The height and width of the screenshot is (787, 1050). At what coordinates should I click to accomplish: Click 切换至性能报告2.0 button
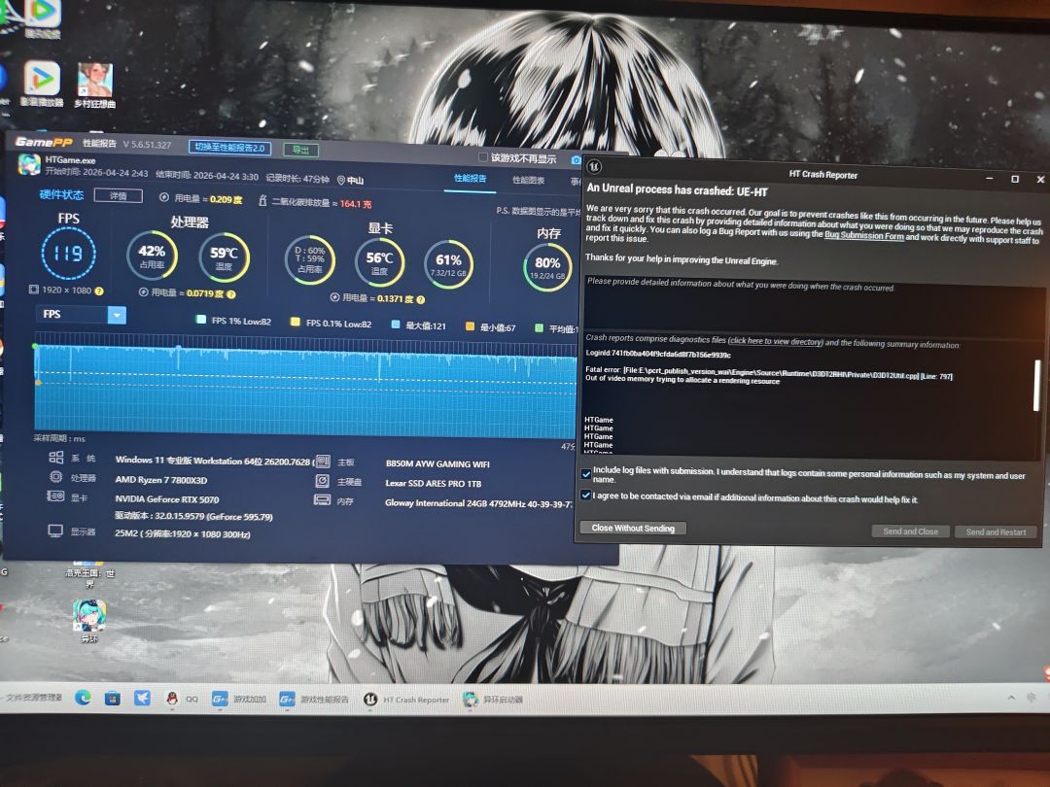tap(229, 148)
